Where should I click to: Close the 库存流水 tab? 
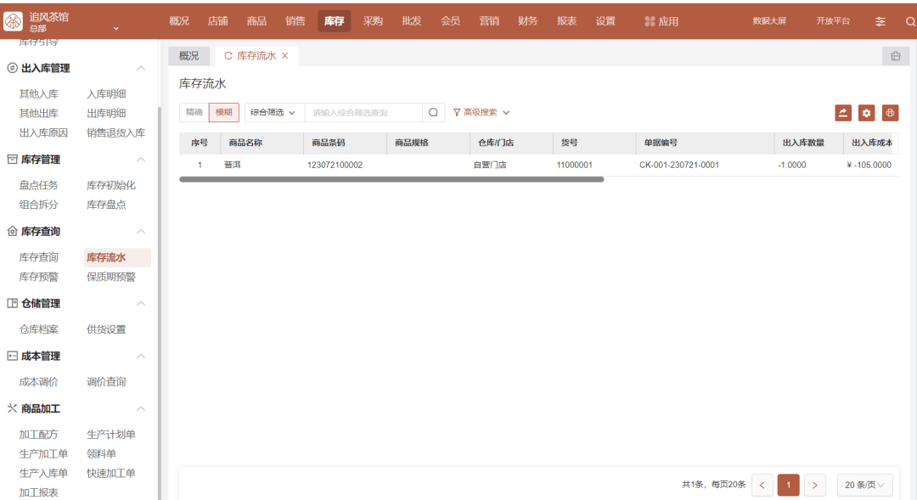pos(285,56)
